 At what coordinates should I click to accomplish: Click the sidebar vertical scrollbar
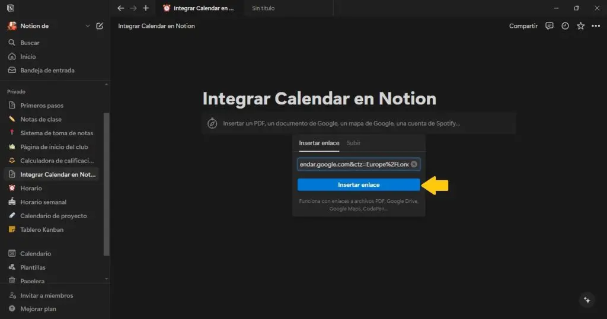(107, 184)
